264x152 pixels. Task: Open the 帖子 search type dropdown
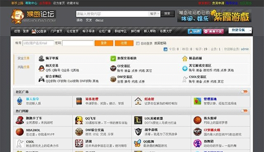(154, 14)
